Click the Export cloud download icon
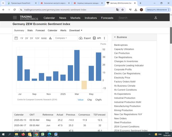Image resolution: width=172 pixels, height=137 pixels. click(x=81, y=38)
